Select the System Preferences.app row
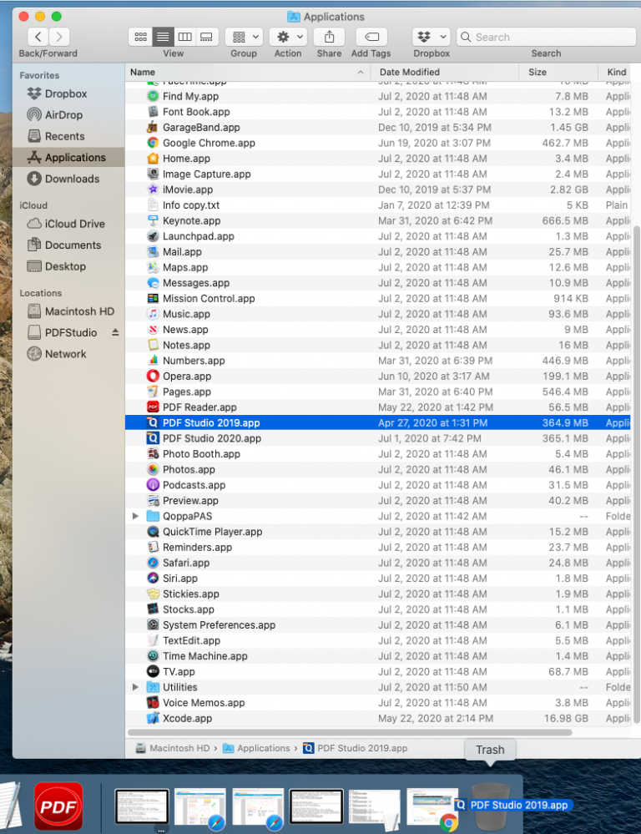The image size is (641, 834). click(378, 625)
